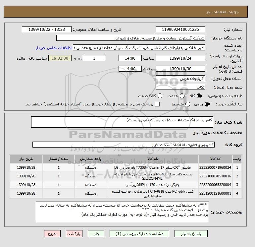Click the تعداد / مقدار column header

pos(59,159)
